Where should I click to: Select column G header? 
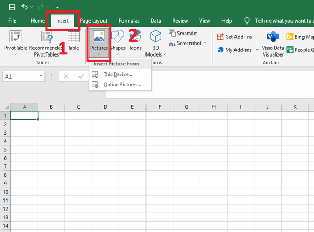[186, 107]
